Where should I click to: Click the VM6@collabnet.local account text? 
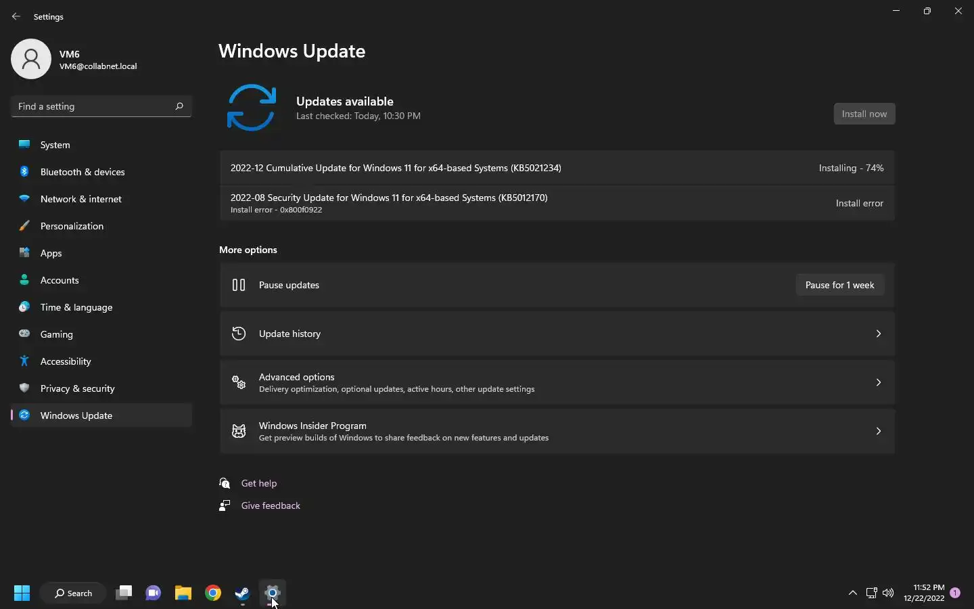98,66
